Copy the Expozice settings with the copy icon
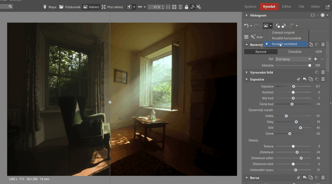Screen dimensions: 332x184 coord(311,79)
